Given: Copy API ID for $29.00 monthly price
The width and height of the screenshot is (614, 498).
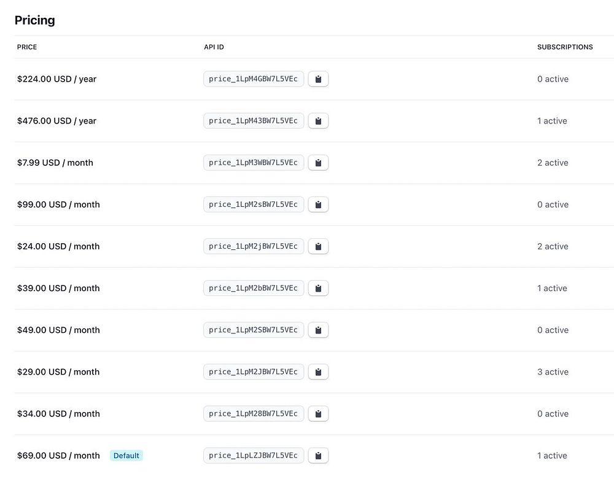Looking at the screenshot, I should click(318, 372).
